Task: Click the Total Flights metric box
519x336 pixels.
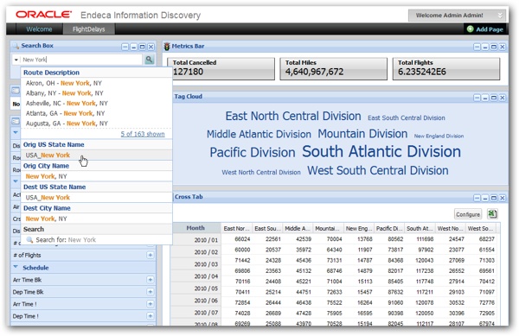Action: tap(446, 69)
